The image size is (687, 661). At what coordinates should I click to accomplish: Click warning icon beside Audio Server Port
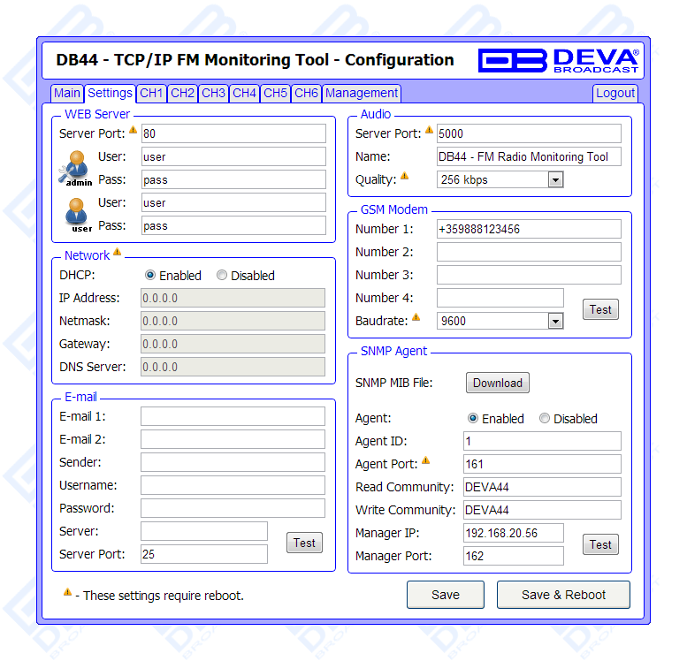[x=430, y=131]
